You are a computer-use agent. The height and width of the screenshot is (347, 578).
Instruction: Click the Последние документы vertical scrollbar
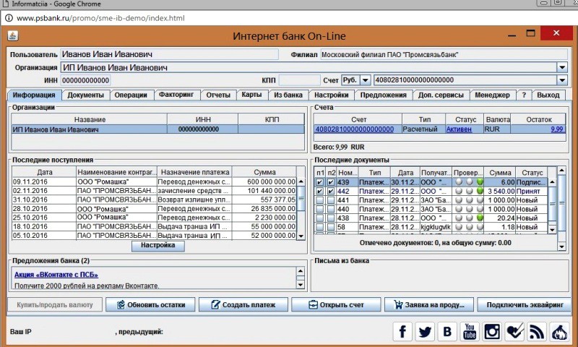[553, 206]
